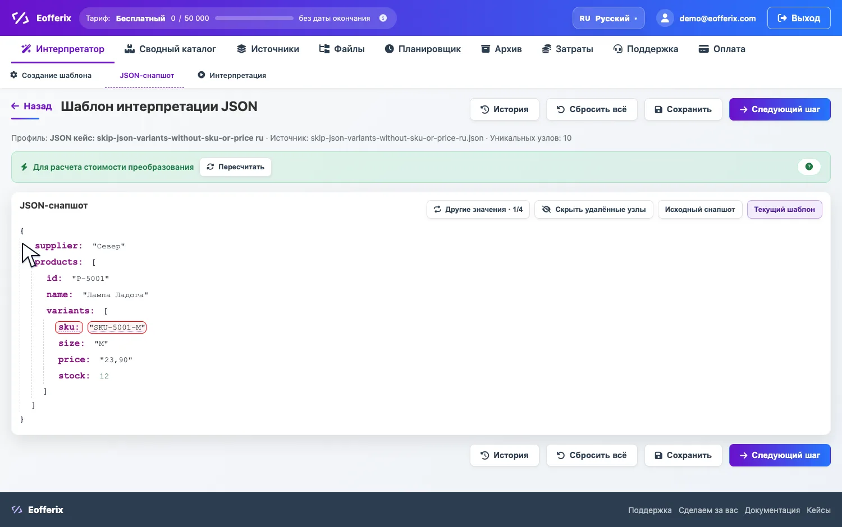Screen dimensions: 842x527
Task: Select the JSON-снапшот step
Action: pyautogui.click(x=147, y=75)
